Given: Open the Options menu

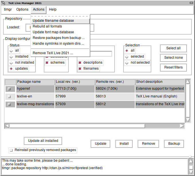Looking at the screenshot, I should pyautogui.click(x=22, y=9).
